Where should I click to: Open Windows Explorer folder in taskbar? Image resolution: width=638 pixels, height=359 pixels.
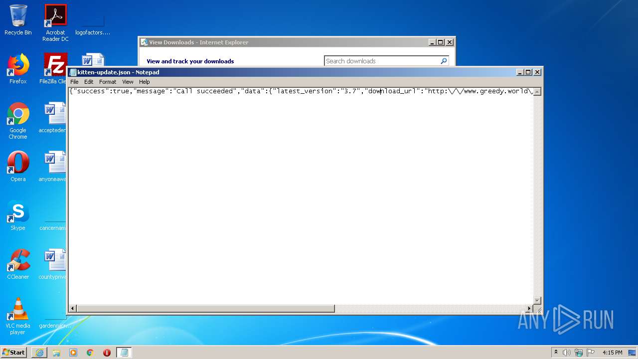pos(56,353)
